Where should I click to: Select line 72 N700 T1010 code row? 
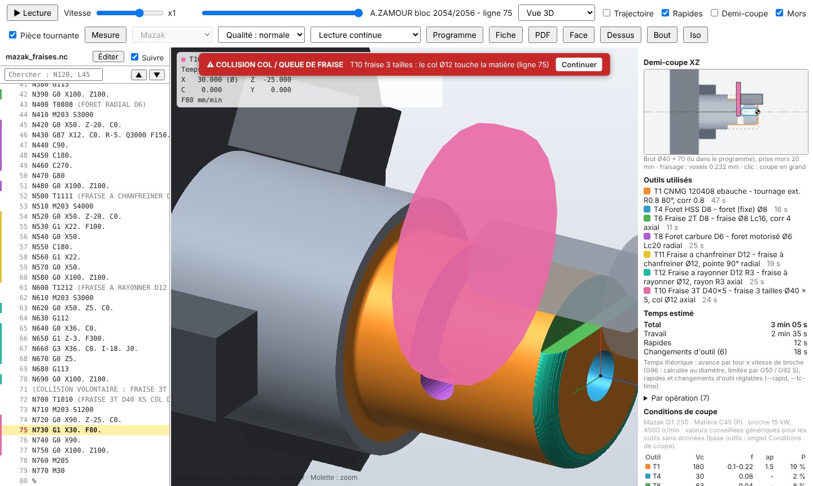tap(85, 400)
